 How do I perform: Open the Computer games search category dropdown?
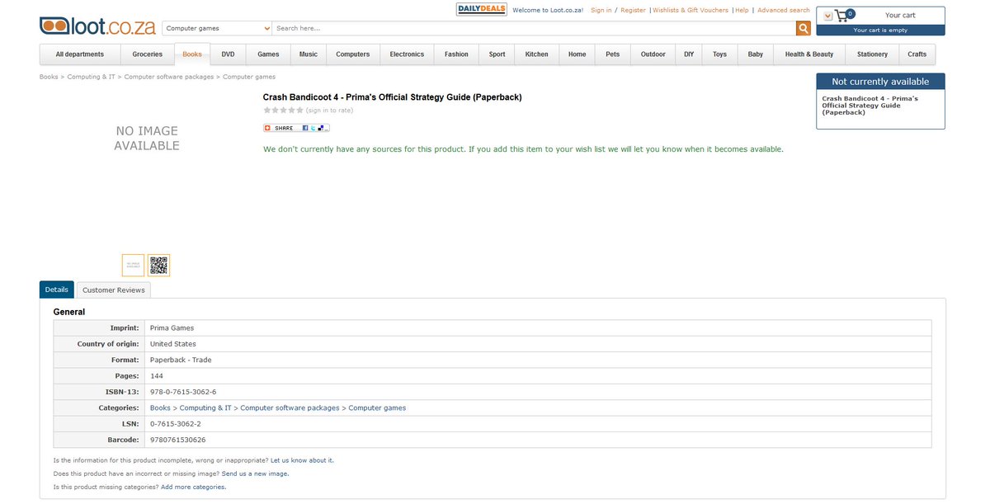pos(217,28)
